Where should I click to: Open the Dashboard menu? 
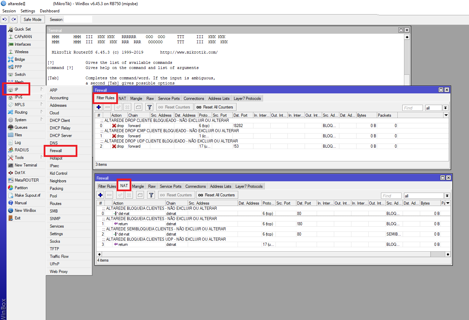pos(50,11)
